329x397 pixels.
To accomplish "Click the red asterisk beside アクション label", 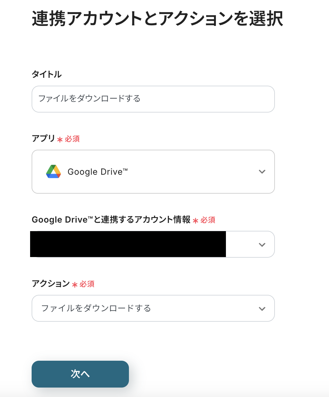I will 75,285.
